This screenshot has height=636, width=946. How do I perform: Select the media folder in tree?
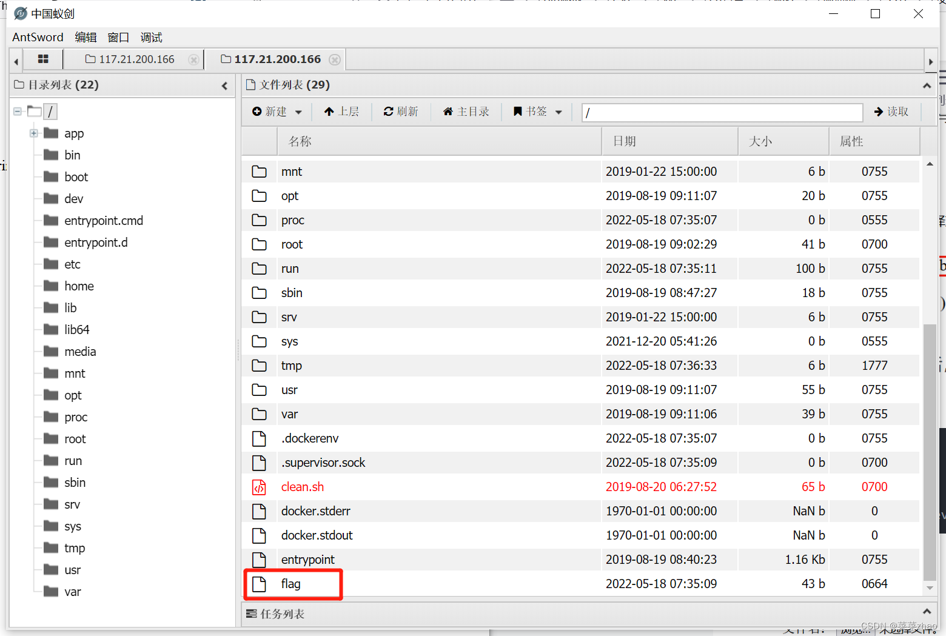click(x=80, y=352)
